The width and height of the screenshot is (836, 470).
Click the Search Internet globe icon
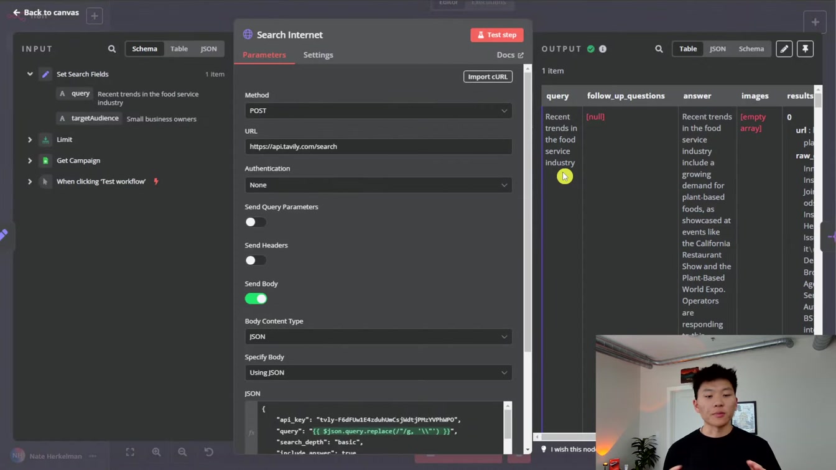(x=248, y=35)
